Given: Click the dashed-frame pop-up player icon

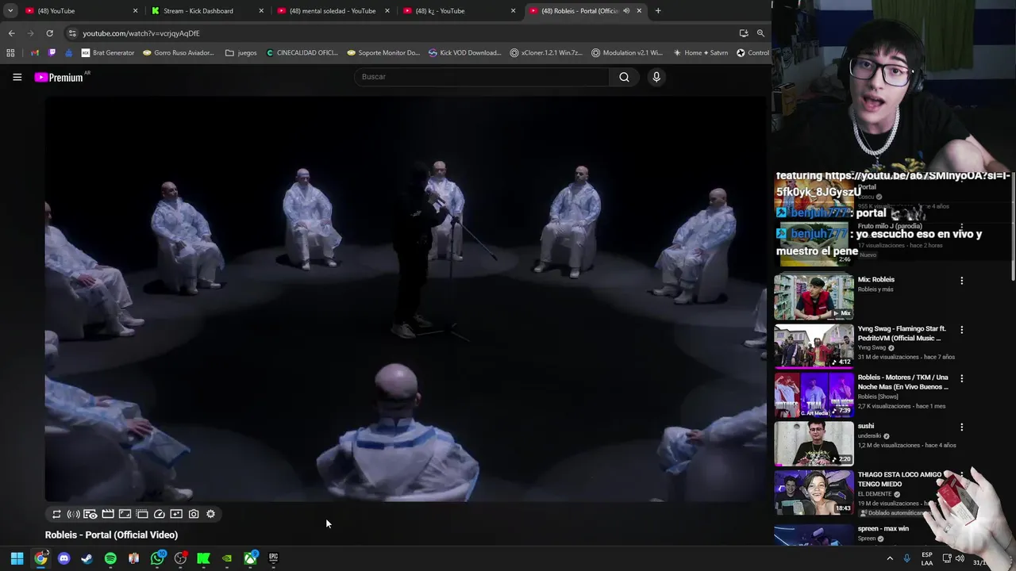Looking at the screenshot, I should click(142, 514).
